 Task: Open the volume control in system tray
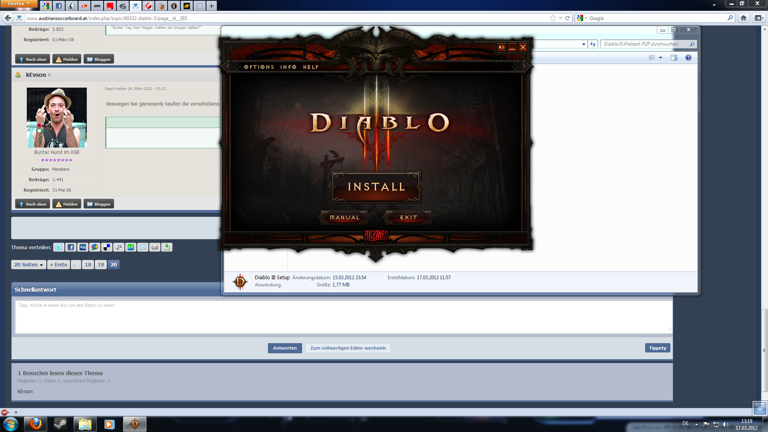click(726, 424)
